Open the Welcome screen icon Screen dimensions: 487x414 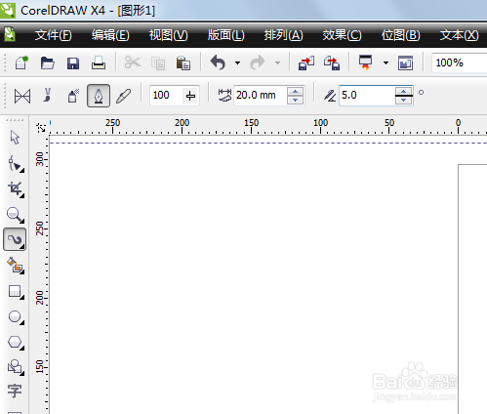(x=405, y=62)
